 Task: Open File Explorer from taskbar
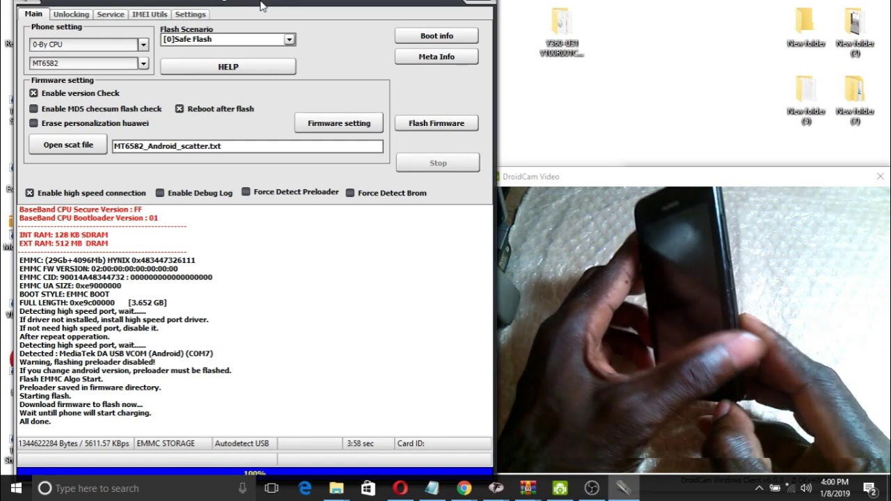(336, 488)
